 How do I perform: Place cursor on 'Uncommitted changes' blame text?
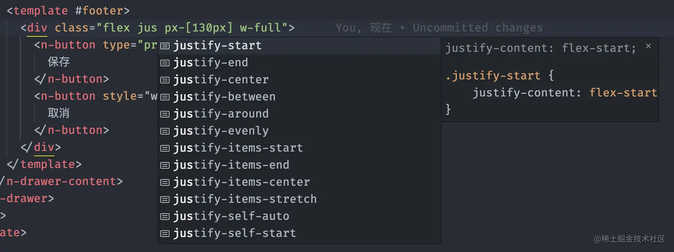(x=477, y=28)
